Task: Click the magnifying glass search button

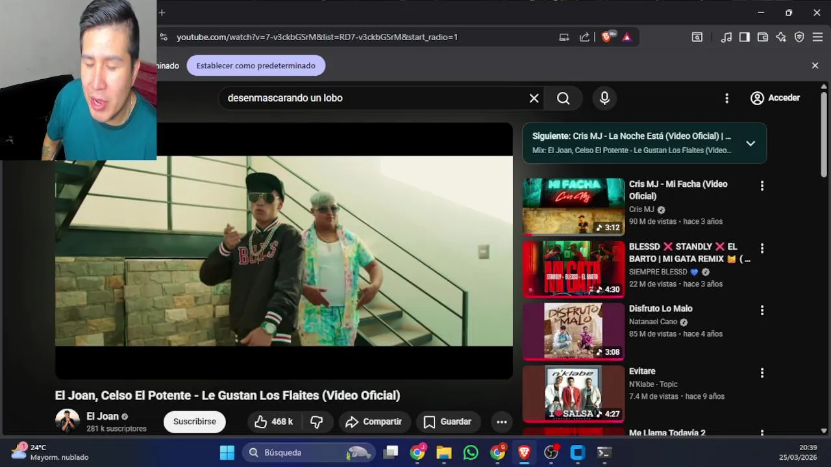Action: click(564, 98)
